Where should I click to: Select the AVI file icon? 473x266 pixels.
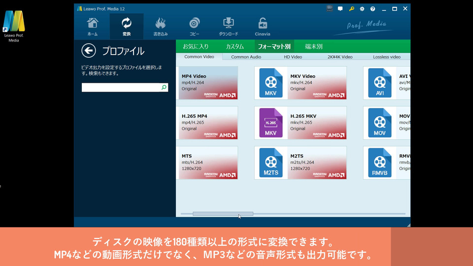379,83
